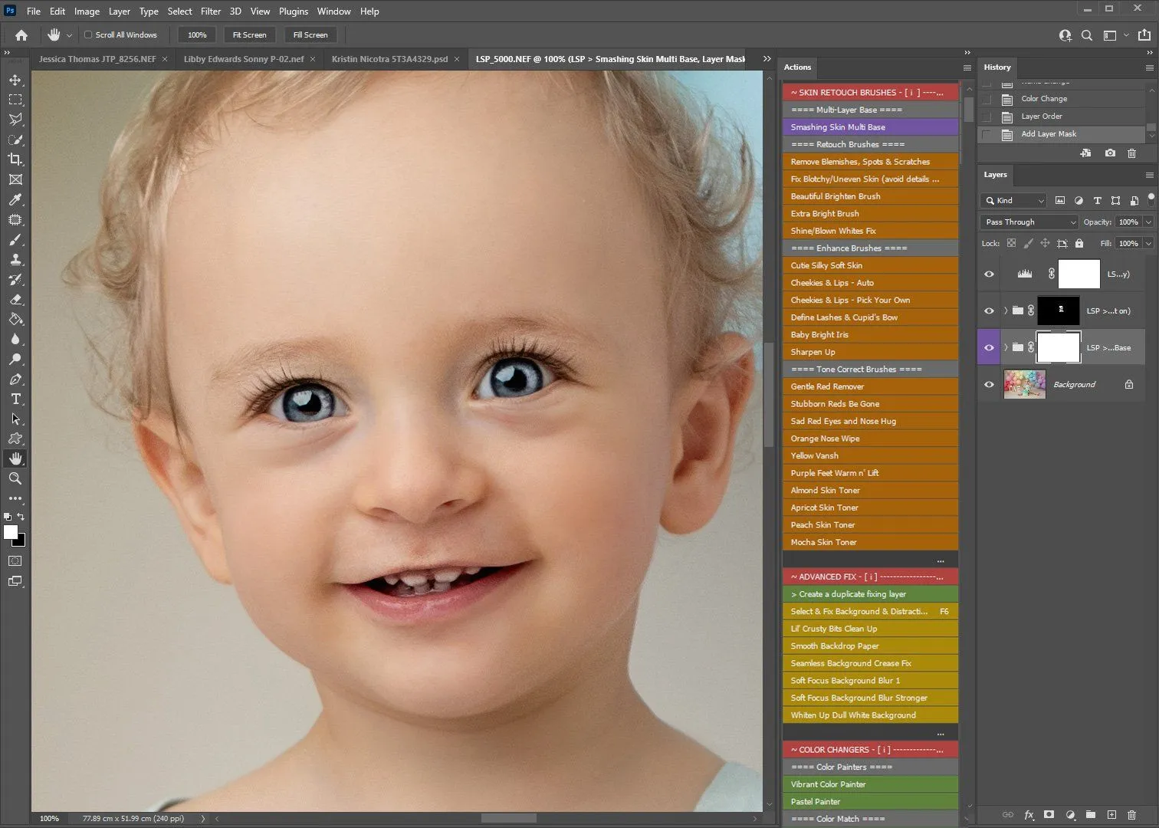Open the Search magnifier icon
The image size is (1159, 828).
[1087, 35]
